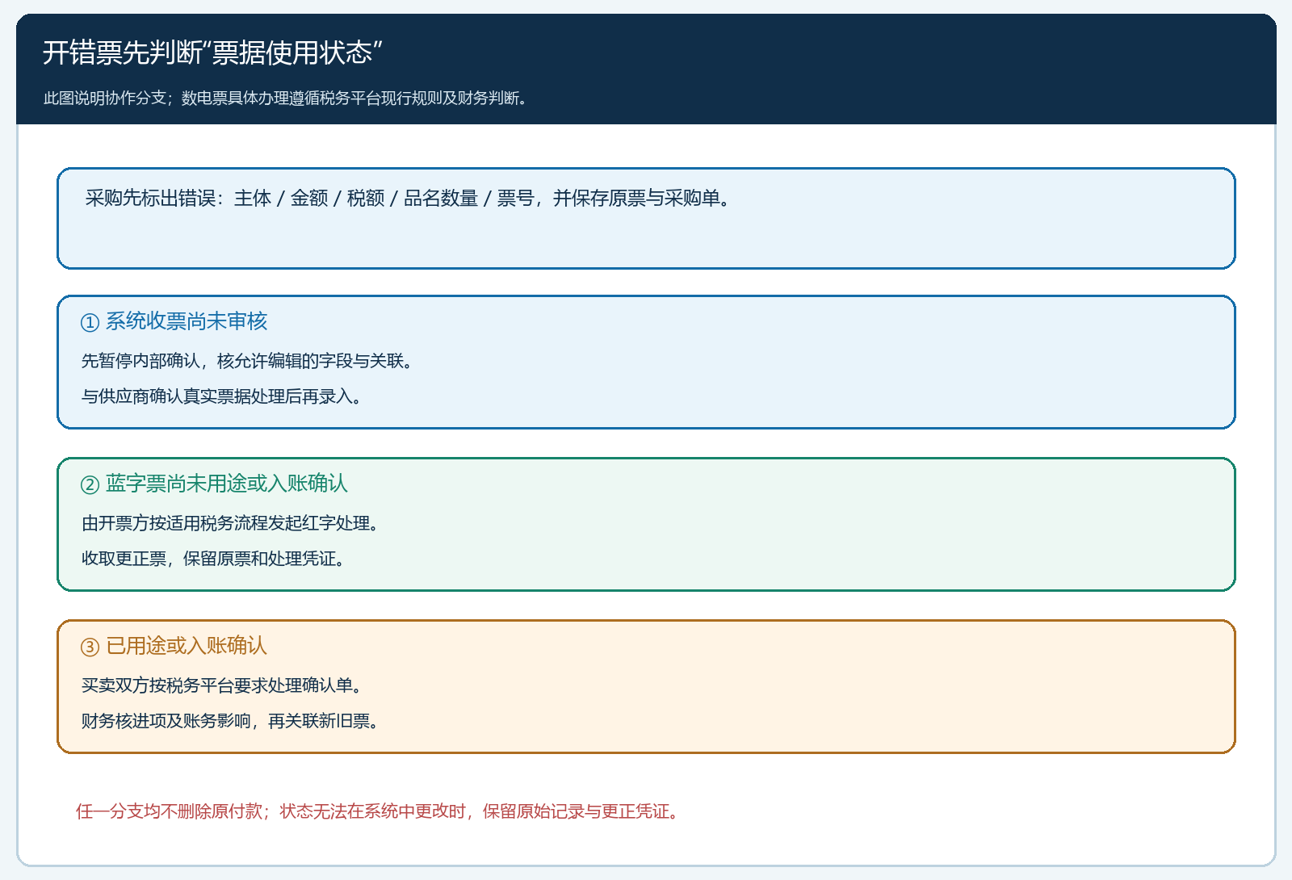Image resolution: width=1292 pixels, height=880 pixels.
Task: Select heading ② 蓝字票尚未用途或入账确认
Action: [x=214, y=484]
